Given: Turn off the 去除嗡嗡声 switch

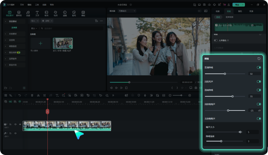Looking at the screenshot, I should pyautogui.click(x=259, y=119).
